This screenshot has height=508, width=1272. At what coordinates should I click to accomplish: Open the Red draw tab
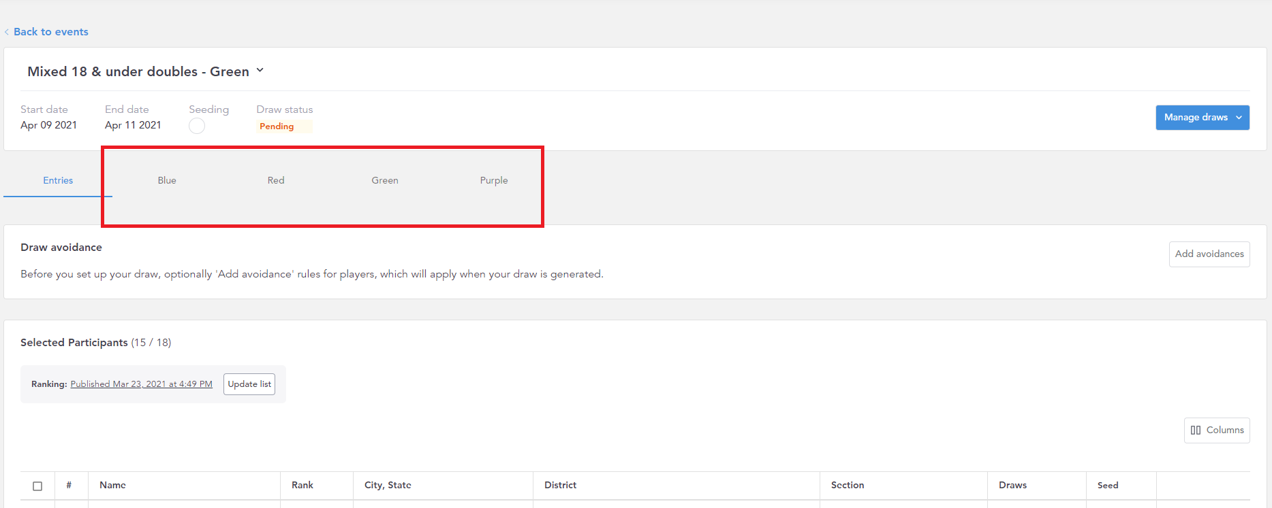(276, 180)
